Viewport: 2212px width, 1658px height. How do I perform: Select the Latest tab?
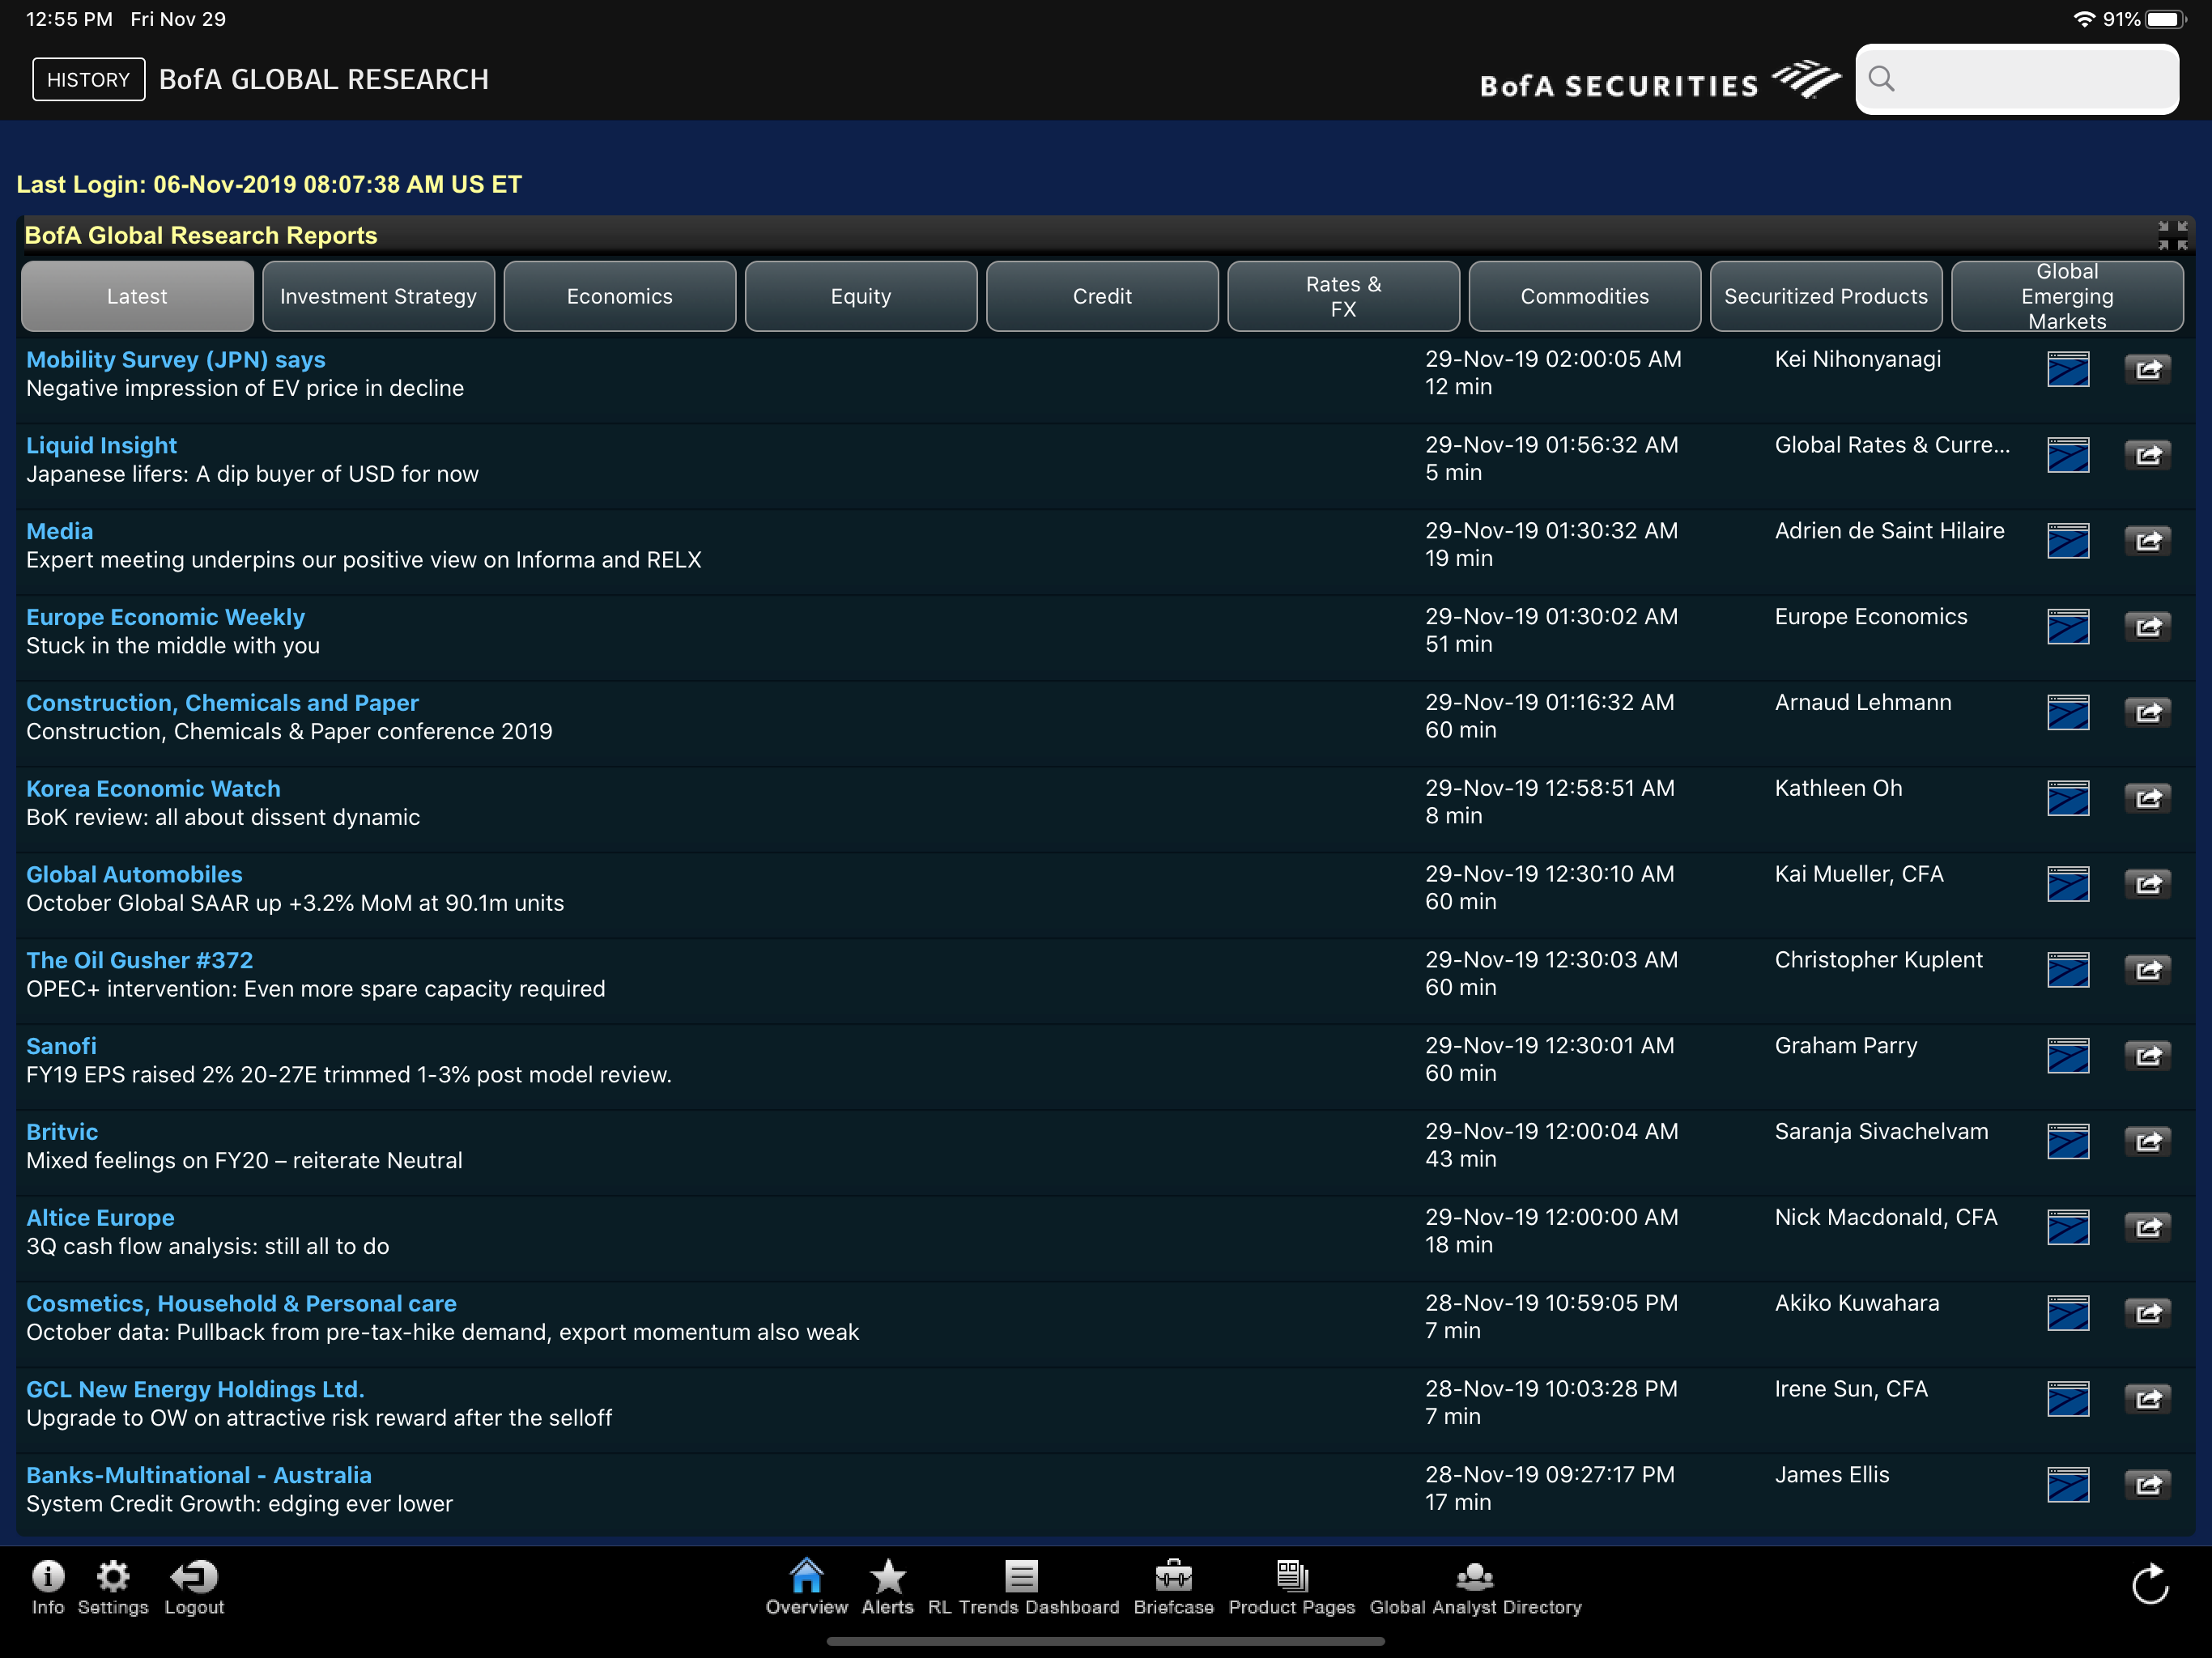[x=137, y=297]
